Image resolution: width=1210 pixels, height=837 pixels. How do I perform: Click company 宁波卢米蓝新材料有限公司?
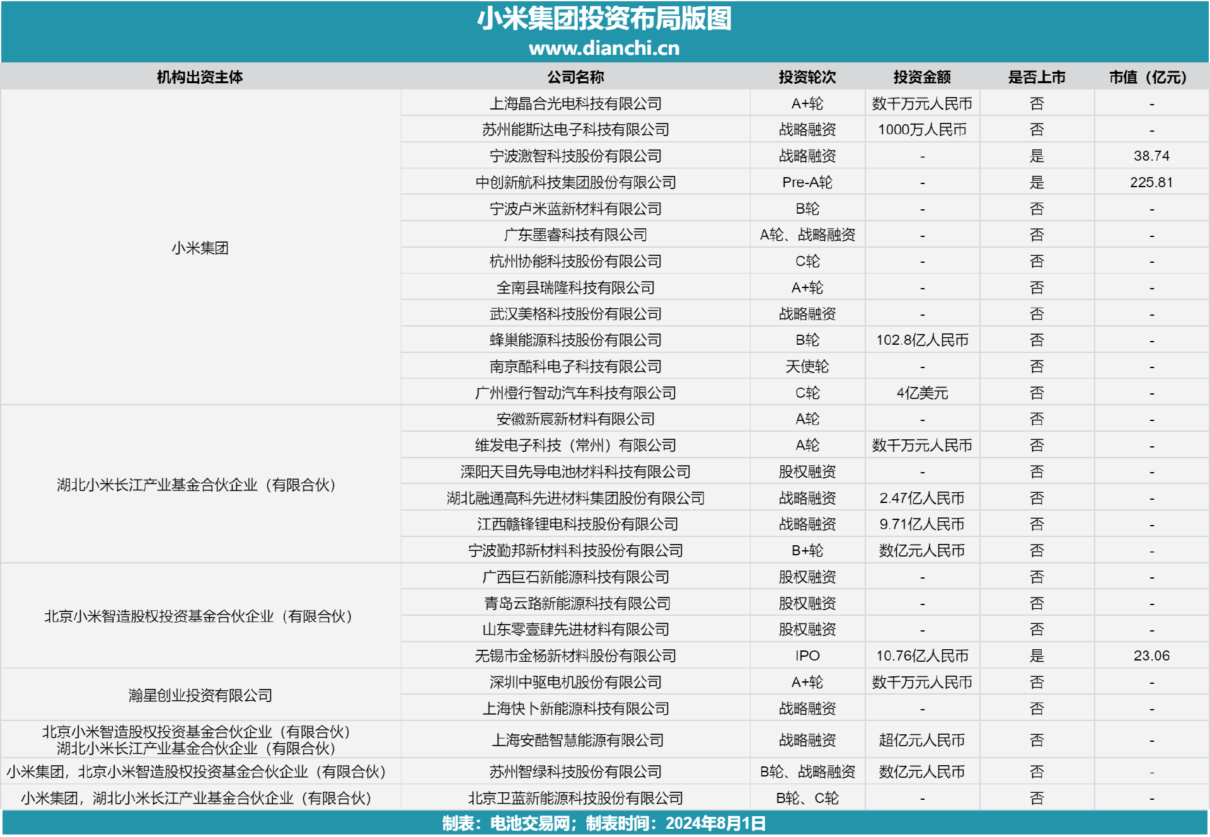(x=575, y=209)
